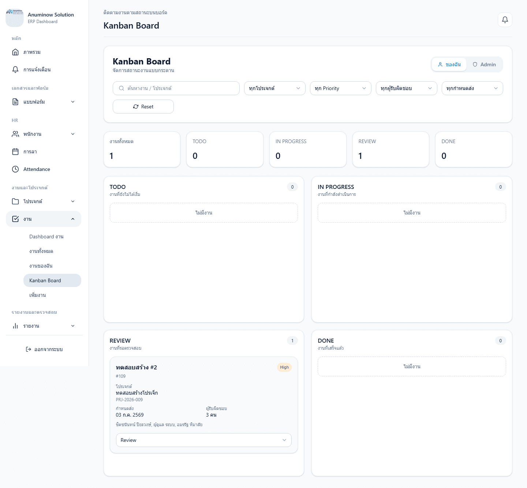Image resolution: width=527 pixels, height=488 pixels.
Task: Click the magnifier icon in search field
Action: [122, 88]
